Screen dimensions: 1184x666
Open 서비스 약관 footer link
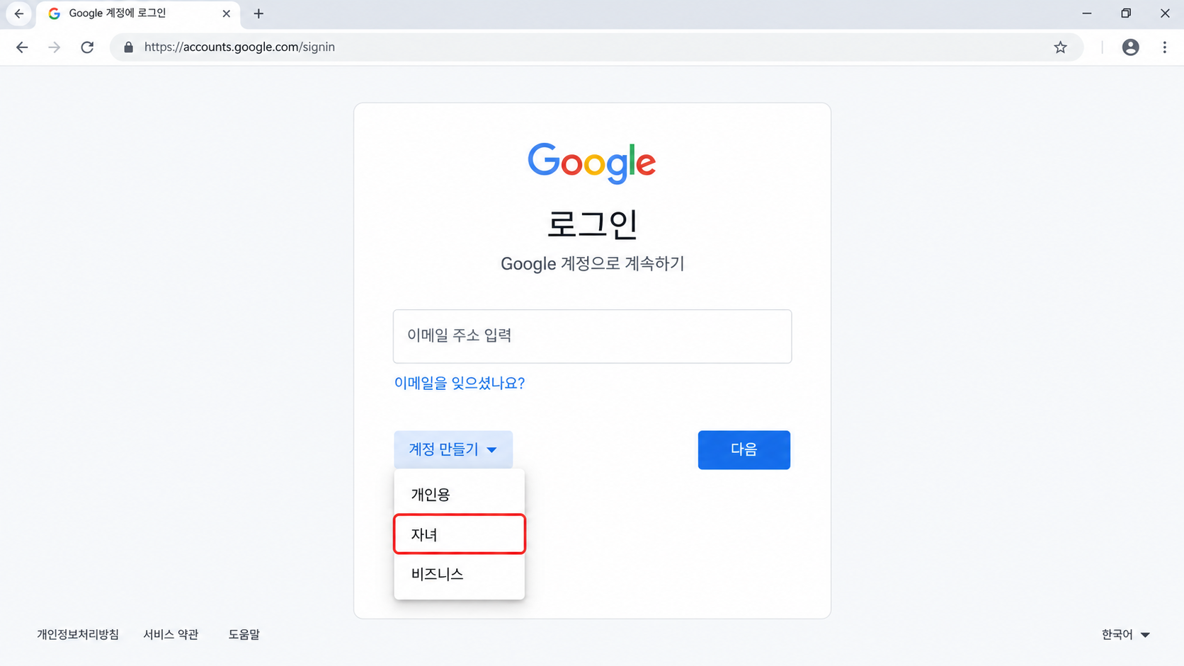(x=171, y=634)
